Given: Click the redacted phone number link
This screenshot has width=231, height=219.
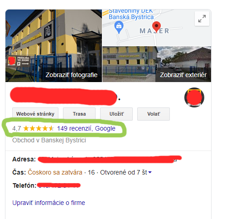Looking at the screenshot, I should coord(59,185).
